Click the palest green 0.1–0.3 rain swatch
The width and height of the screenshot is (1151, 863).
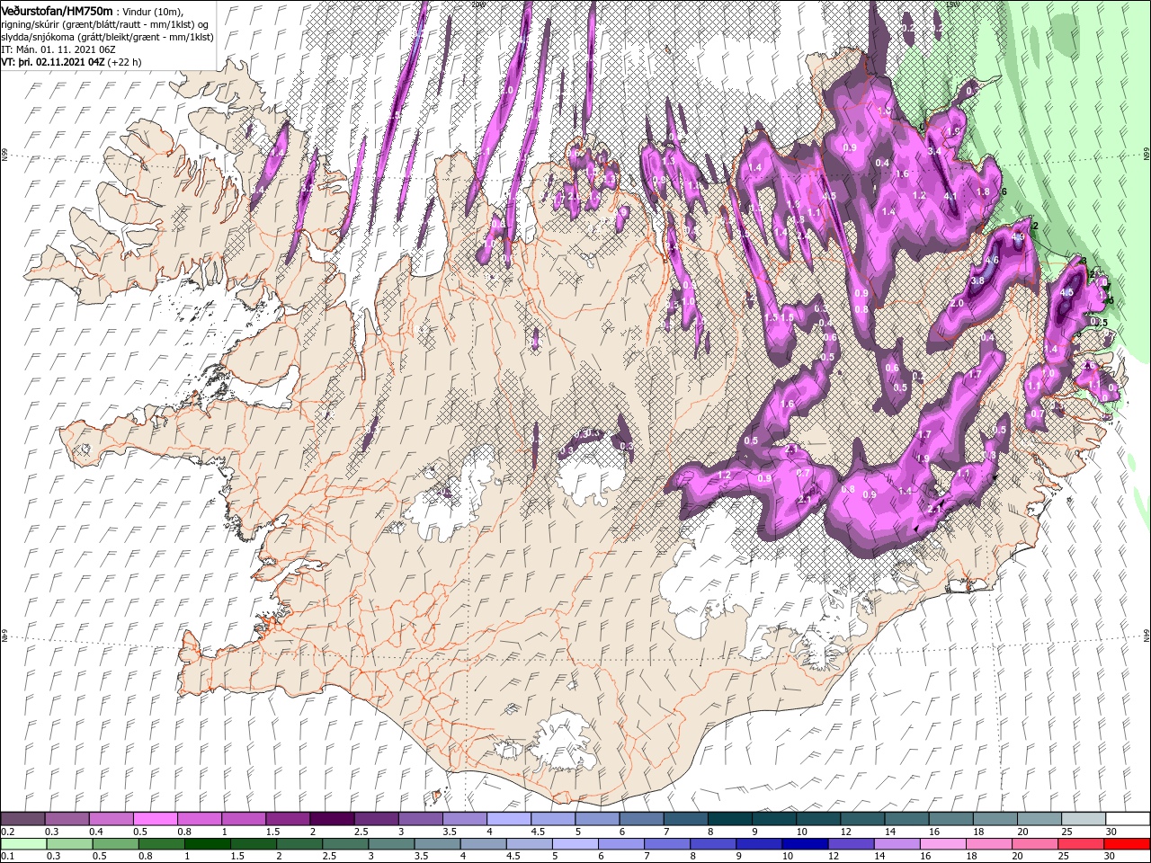[x=23, y=844]
